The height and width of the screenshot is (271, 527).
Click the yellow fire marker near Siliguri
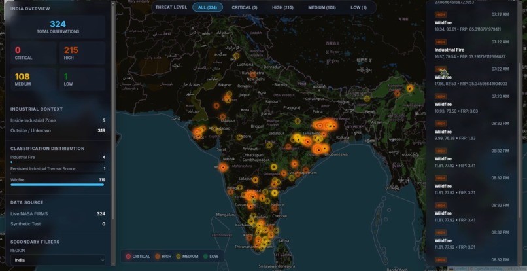[x=367, y=99]
